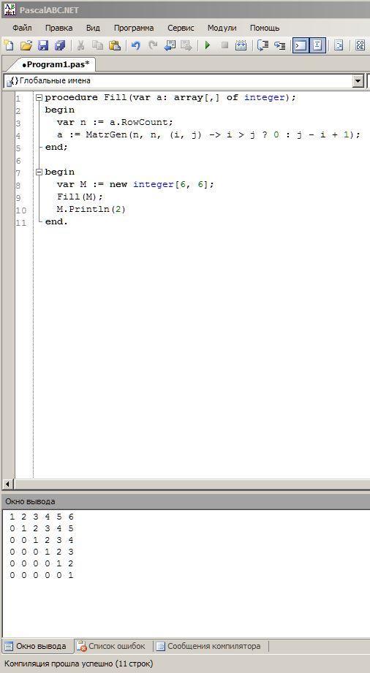370x673 pixels.
Task: Open a file with the folder icon
Action: 26,45
